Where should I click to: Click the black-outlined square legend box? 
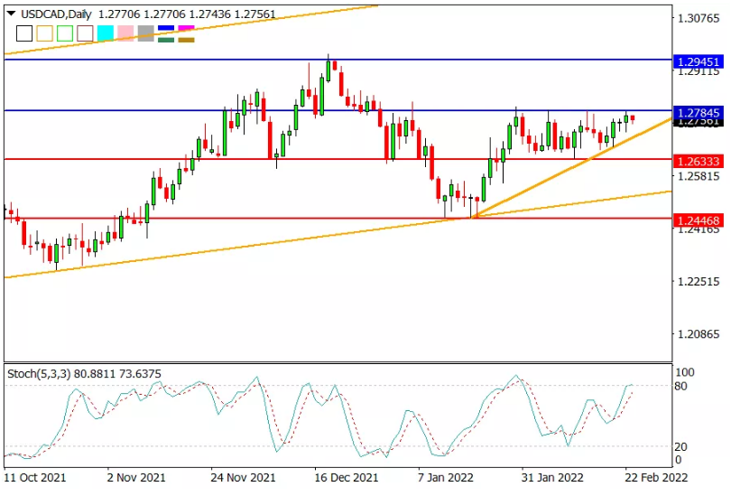[24, 33]
